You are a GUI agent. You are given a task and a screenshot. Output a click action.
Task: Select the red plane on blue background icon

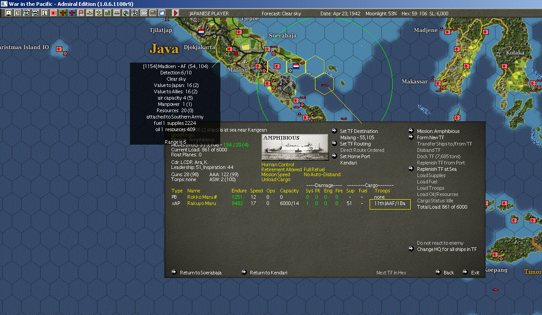click(72, 13)
